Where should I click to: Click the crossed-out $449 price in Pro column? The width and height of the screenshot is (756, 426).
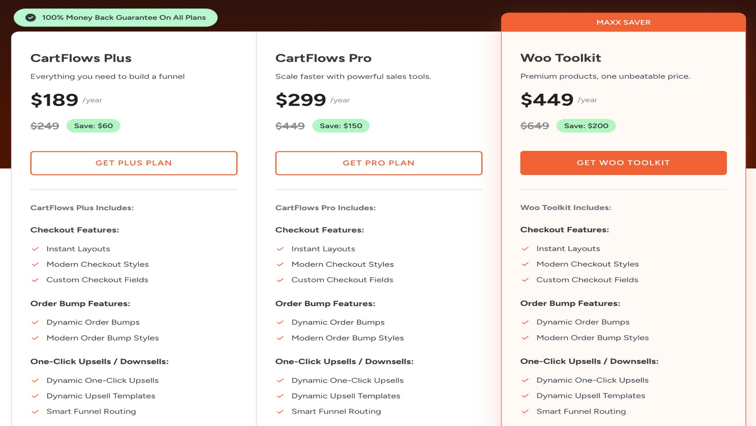coord(290,126)
